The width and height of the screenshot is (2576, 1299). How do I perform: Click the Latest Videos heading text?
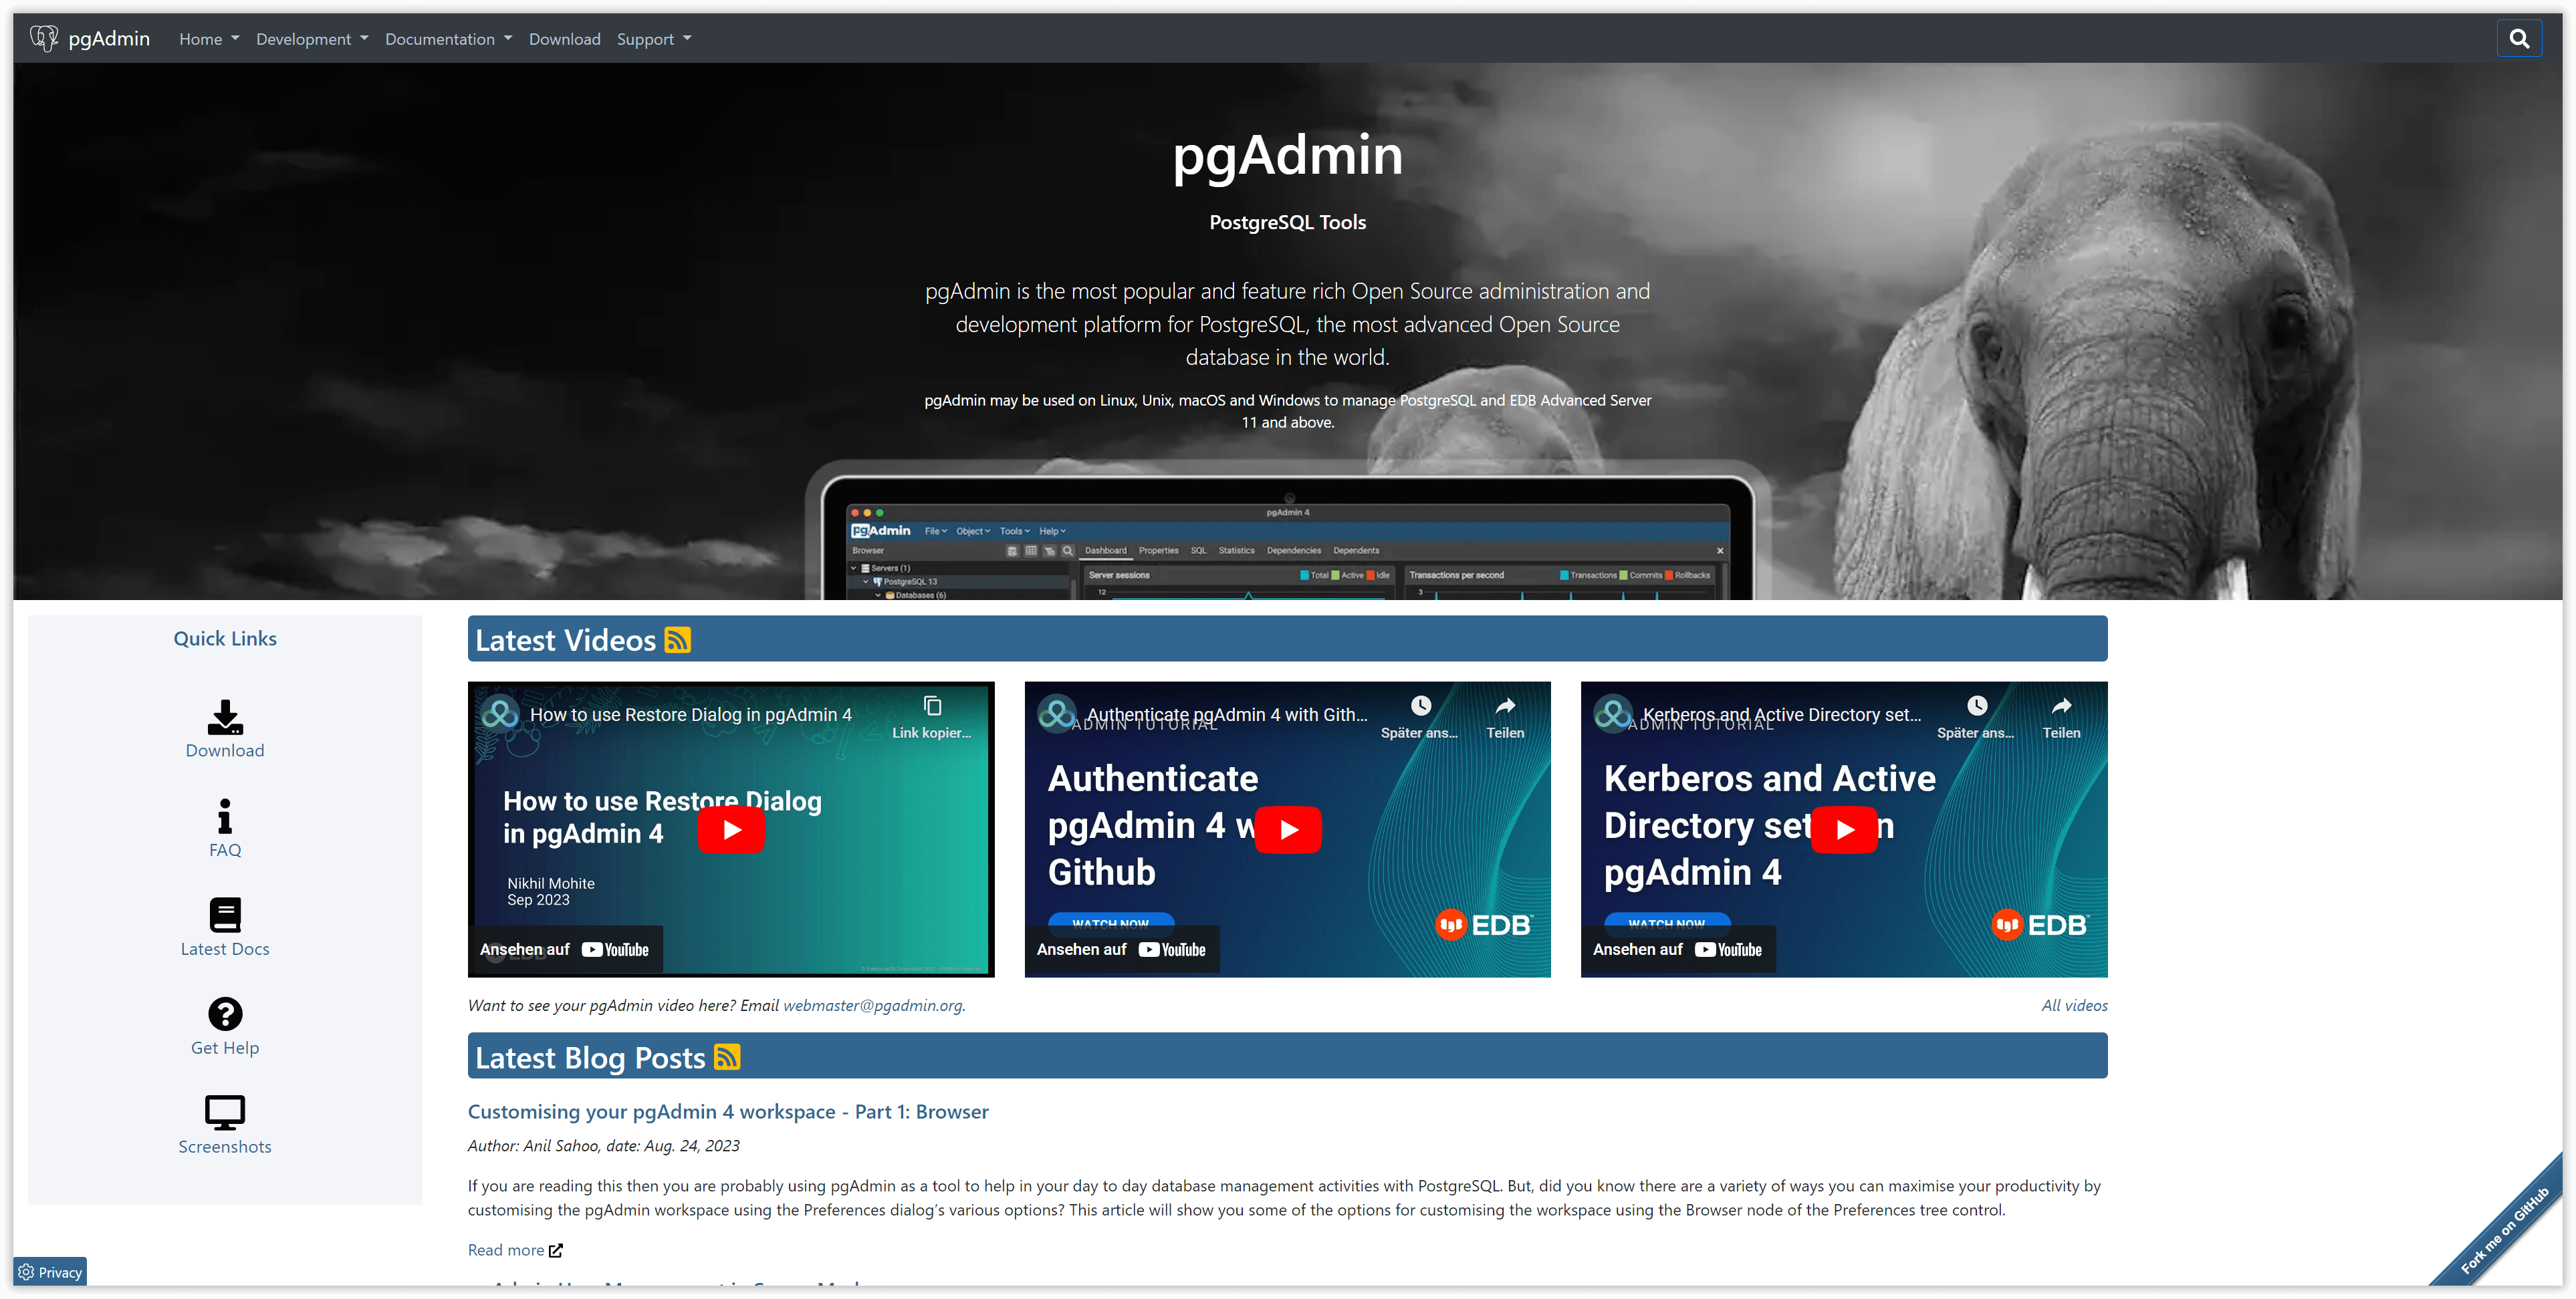565,639
